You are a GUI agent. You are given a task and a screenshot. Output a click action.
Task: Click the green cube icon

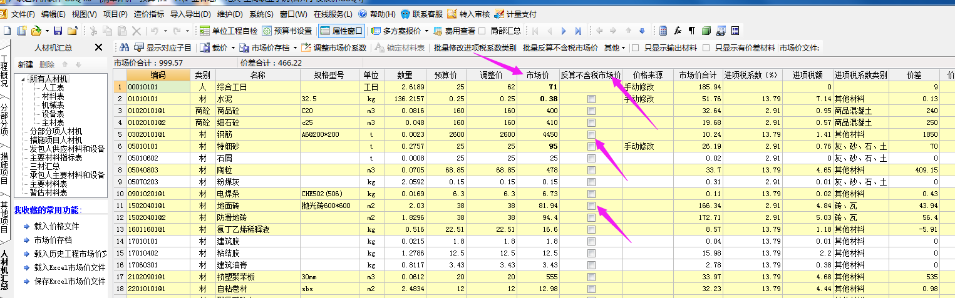click(706, 31)
